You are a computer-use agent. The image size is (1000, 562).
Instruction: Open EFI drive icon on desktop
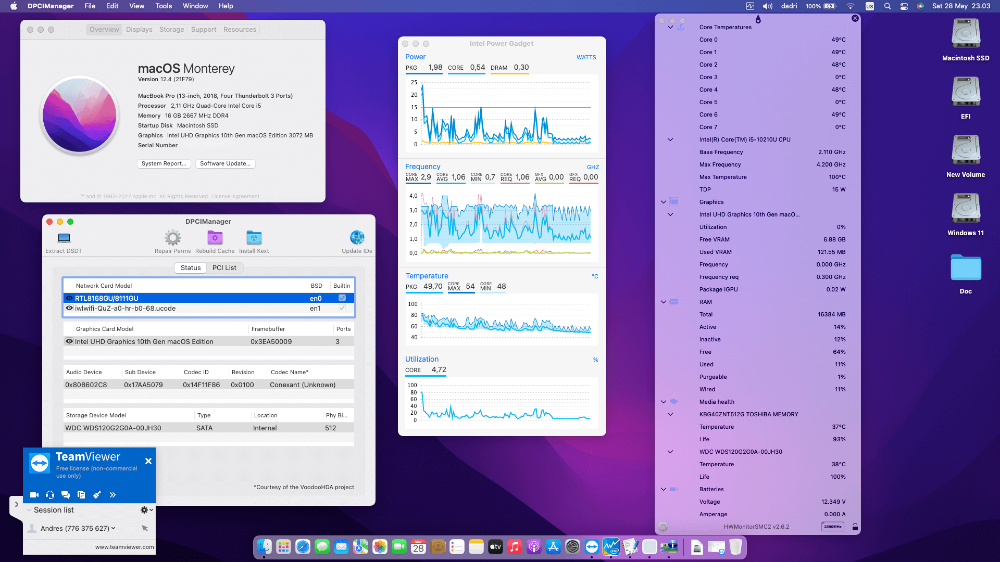point(966,93)
